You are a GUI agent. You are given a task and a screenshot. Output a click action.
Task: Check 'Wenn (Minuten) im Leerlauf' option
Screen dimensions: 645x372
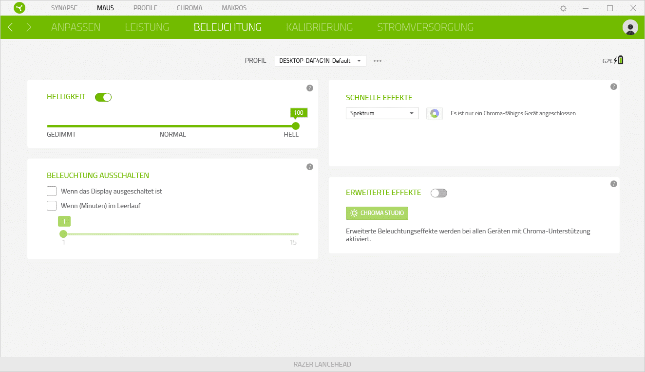point(52,206)
